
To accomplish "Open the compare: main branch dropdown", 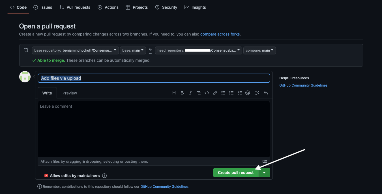I will tap(259, 50).
